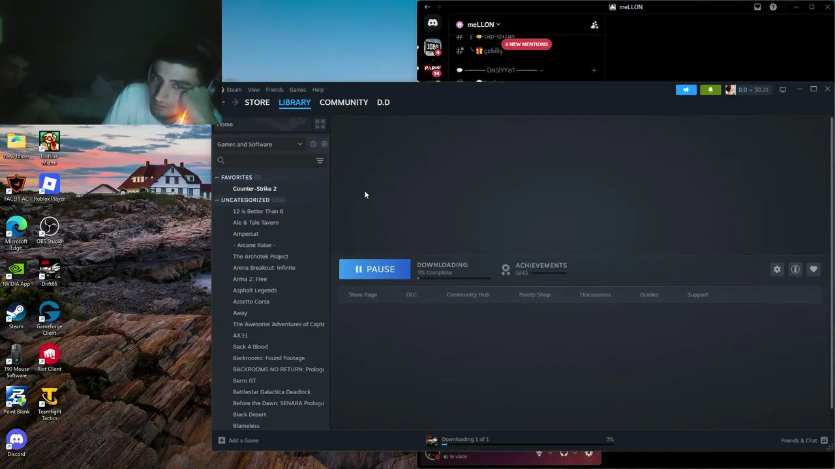Switch Steam to Big Picture mode
This screenshot has width=835, height=469.
(x=783, y=89)
